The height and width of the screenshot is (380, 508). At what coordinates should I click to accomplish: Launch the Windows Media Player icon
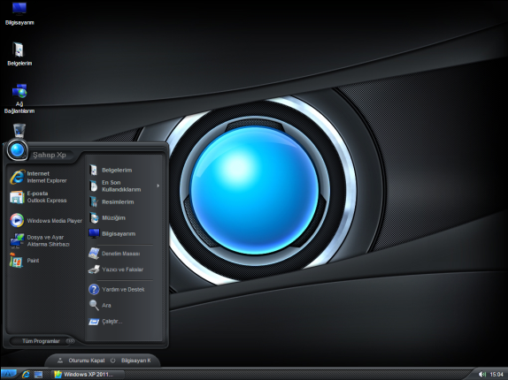tap(17, 221)
